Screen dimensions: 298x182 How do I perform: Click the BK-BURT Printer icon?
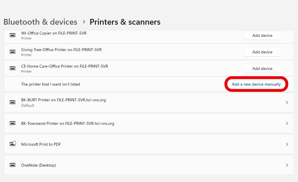[12, 102]
